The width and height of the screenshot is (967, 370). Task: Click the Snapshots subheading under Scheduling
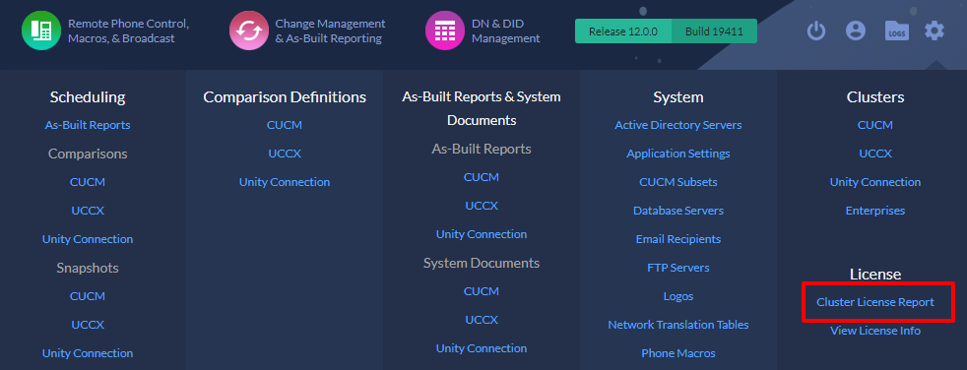pyautogui.click(x=88, y=268)
